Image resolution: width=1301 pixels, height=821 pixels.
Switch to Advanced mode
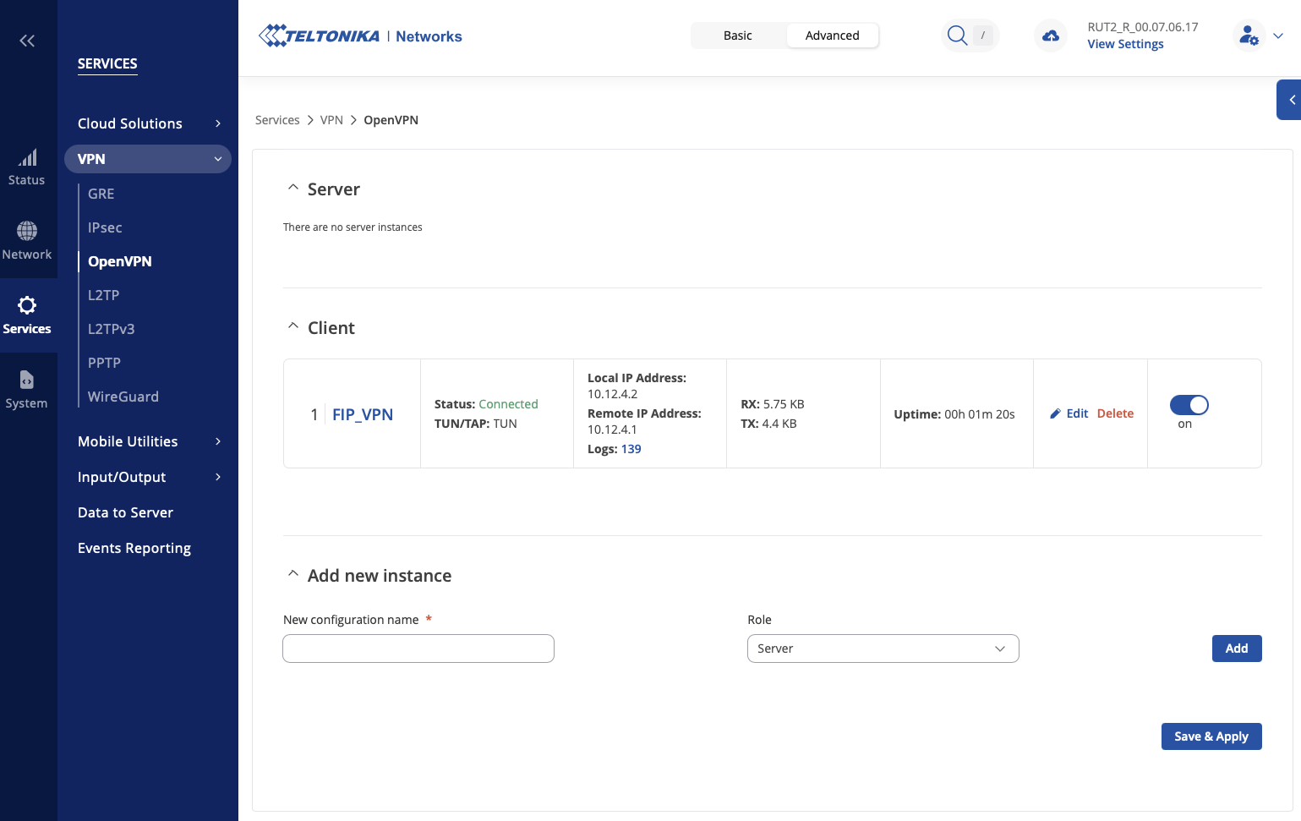(x=832, y=36)
